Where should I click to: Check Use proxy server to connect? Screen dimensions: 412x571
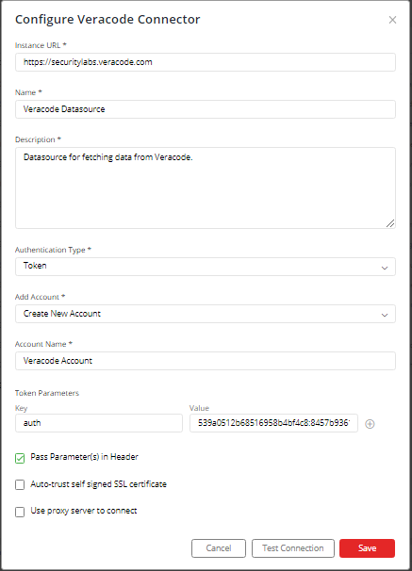click(20, 512)
